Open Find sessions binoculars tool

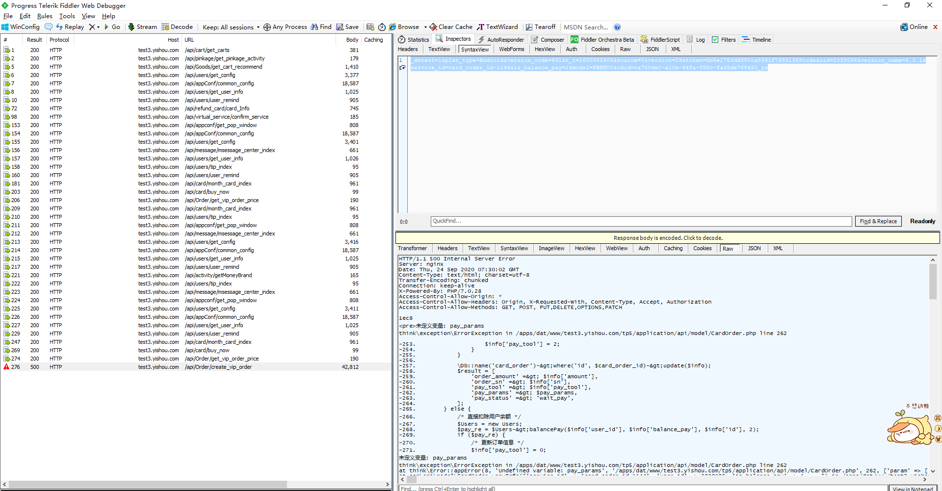coord(321,27)
